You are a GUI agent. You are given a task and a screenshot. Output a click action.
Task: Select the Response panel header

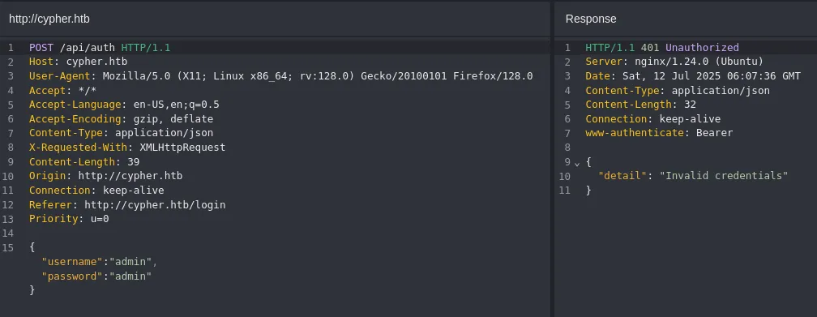pos(591,19)
